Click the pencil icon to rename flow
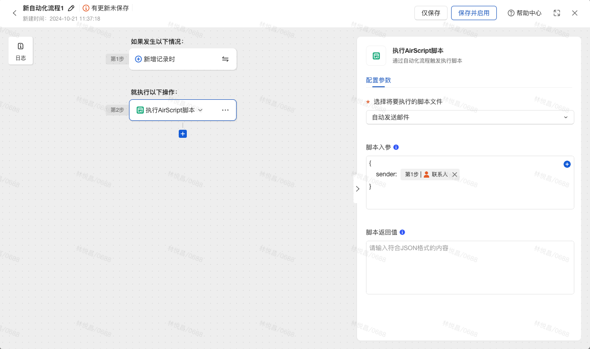Image resolution: width=590 pixels, height=349 pixels. point(71,9)
